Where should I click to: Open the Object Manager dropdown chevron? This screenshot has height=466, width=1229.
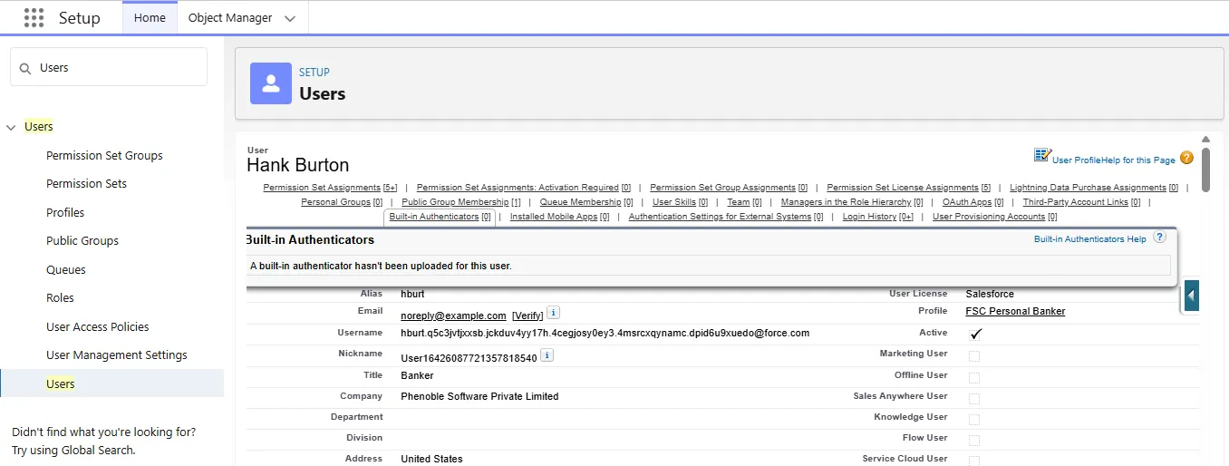[x=289, y=18]
